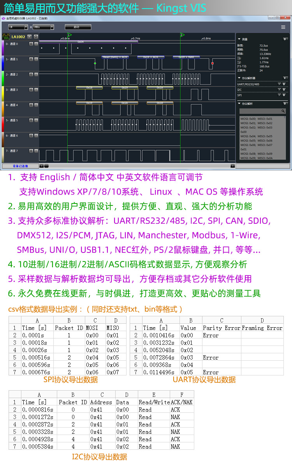Remove channel 2 with its X icon
292x463 pixels.
tap(36, 74)
